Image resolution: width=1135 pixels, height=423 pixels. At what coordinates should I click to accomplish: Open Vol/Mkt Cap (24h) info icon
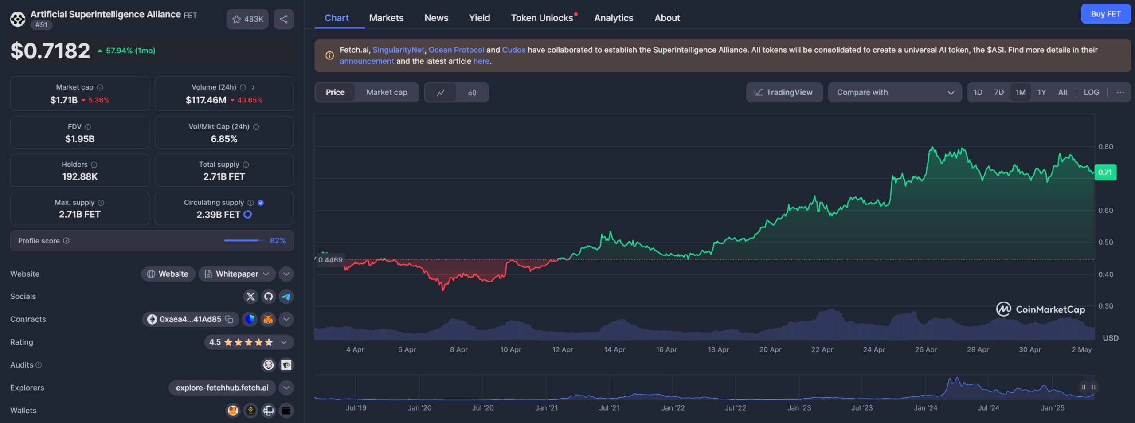coord(256,127)
